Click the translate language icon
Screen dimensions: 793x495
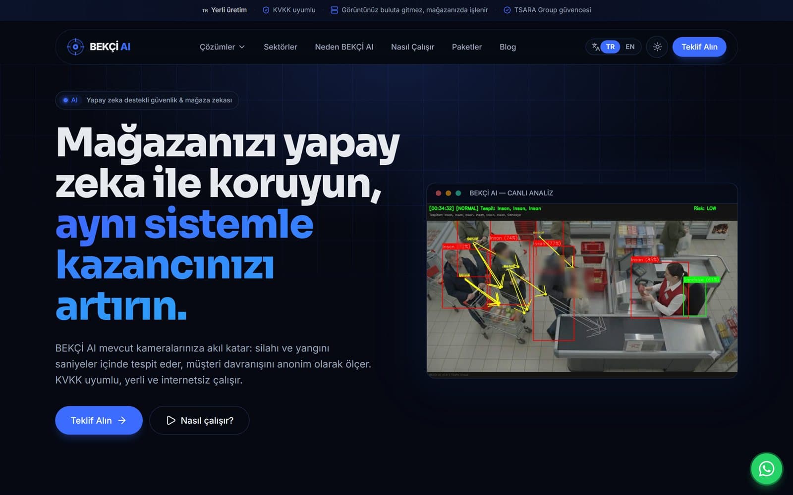[x=596, y=47]
